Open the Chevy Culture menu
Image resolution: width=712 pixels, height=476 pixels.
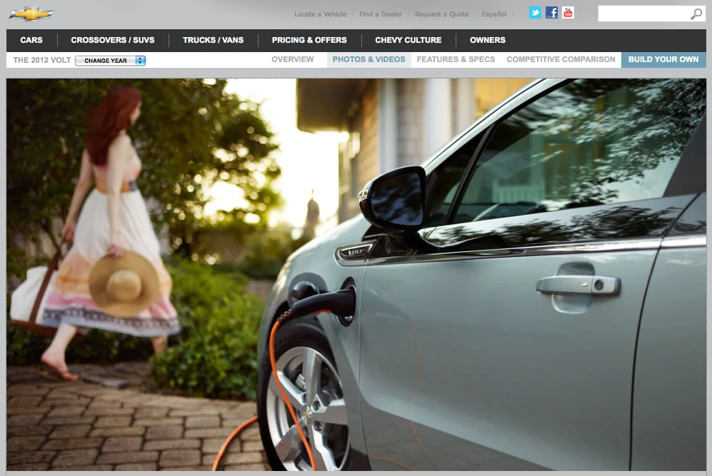[408, 40]
